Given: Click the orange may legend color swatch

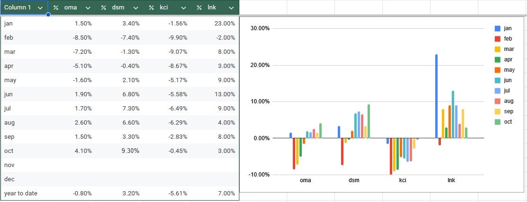Looking at the screenshot, I should [497, 70].
